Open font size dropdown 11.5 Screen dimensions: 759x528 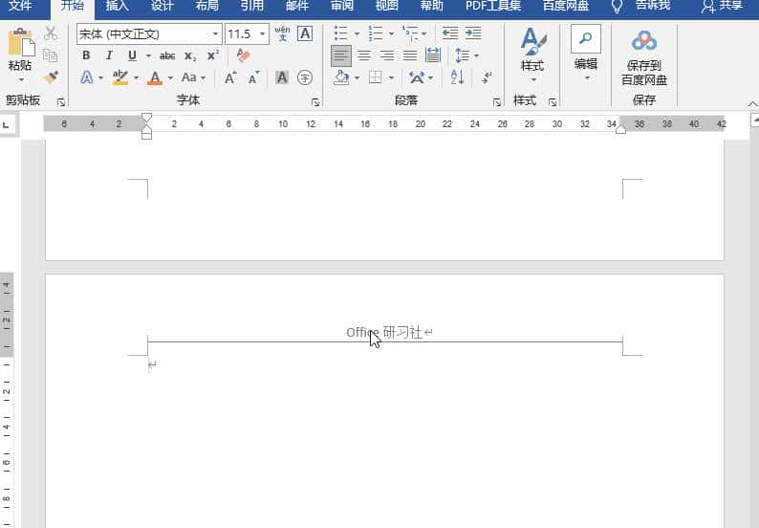coord(262,33)
